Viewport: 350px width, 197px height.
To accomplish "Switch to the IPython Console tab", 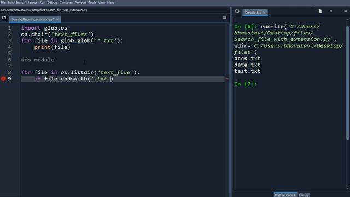I will pos(285,195).
